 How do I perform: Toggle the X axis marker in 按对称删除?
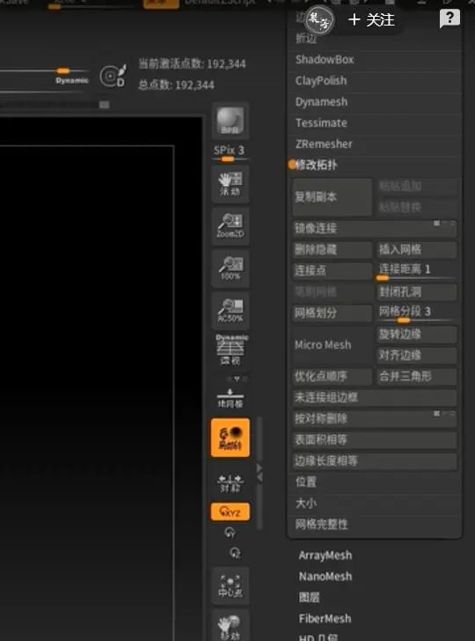(436, 414)
